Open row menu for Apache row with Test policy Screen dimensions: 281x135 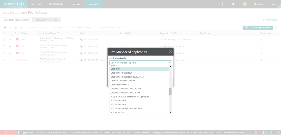click(10, 47)
